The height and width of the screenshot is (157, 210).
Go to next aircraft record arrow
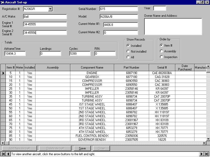tap(202, 154)
